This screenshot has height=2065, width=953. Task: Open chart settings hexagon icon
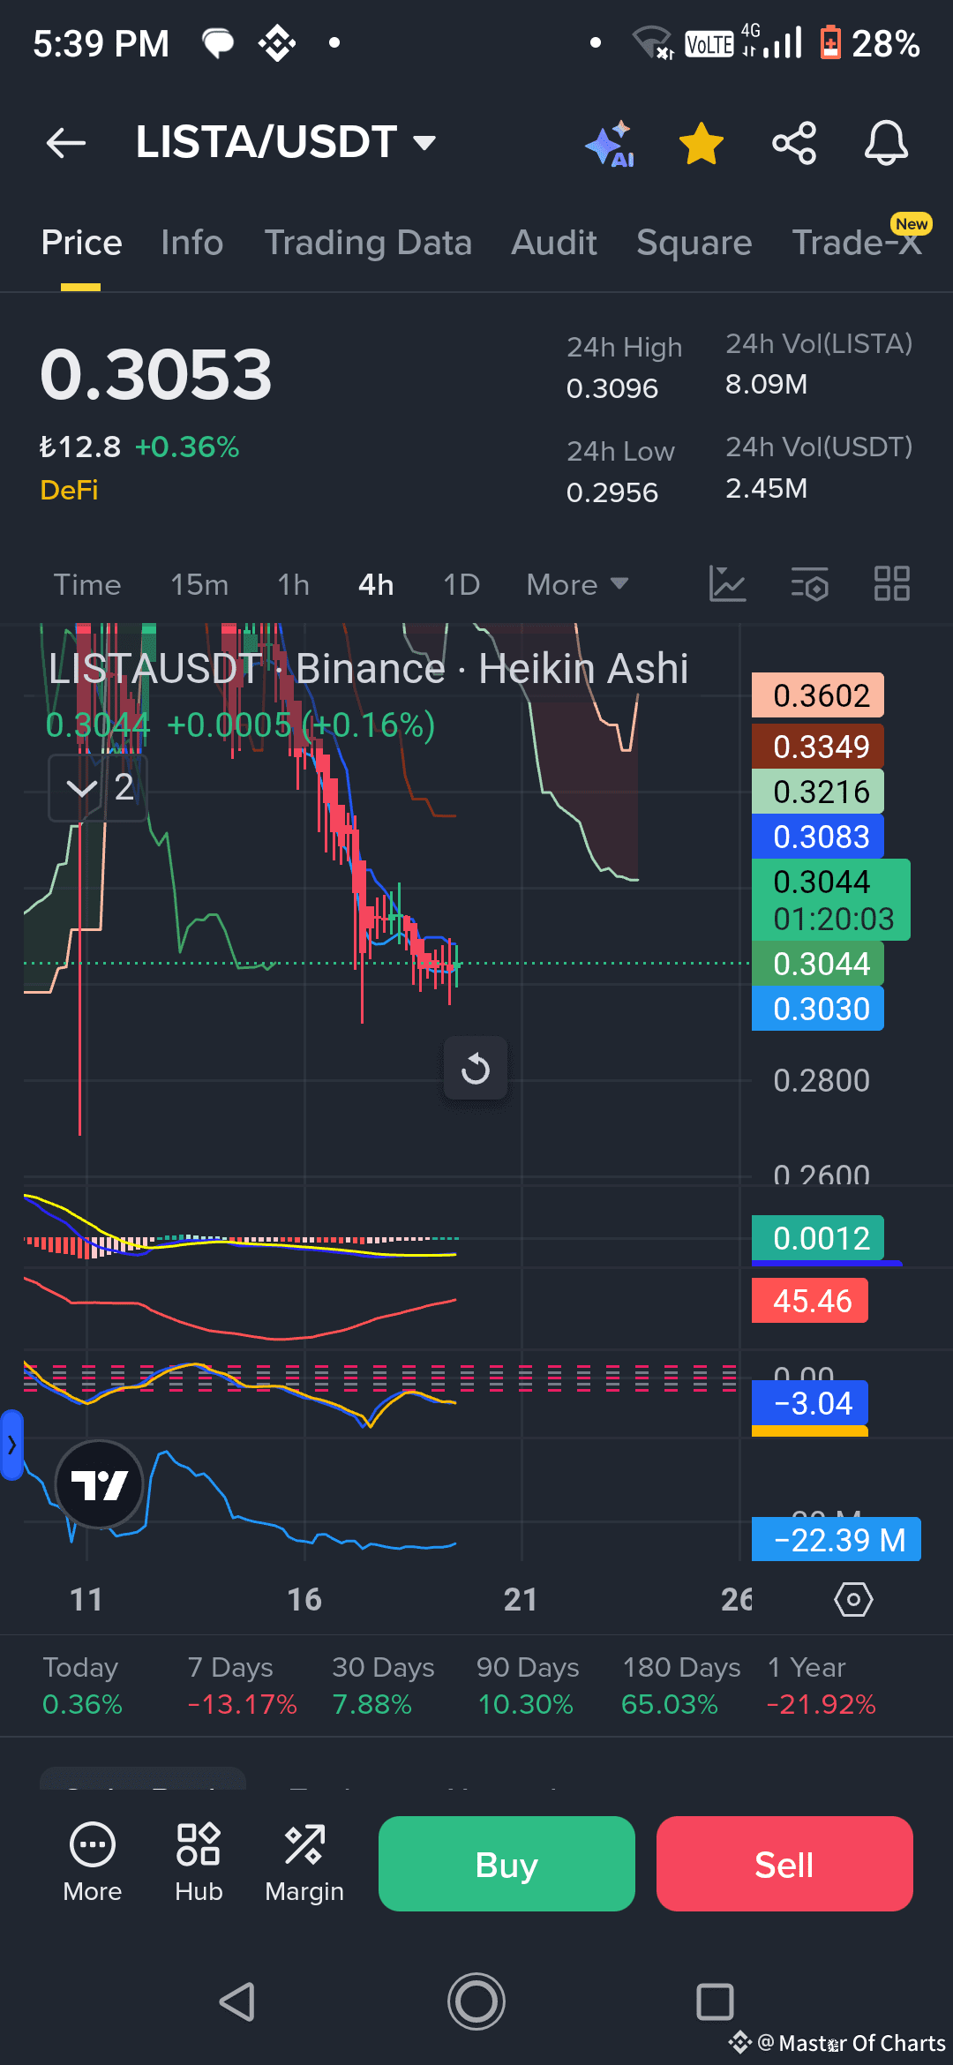coord(853,1599)
